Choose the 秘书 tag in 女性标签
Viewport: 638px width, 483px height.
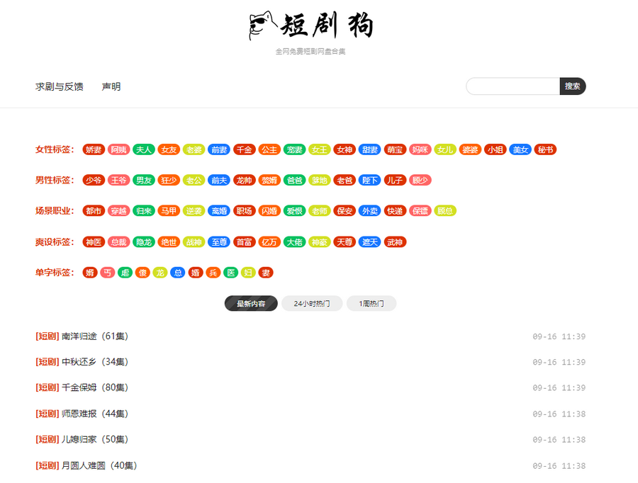[545, 149]
